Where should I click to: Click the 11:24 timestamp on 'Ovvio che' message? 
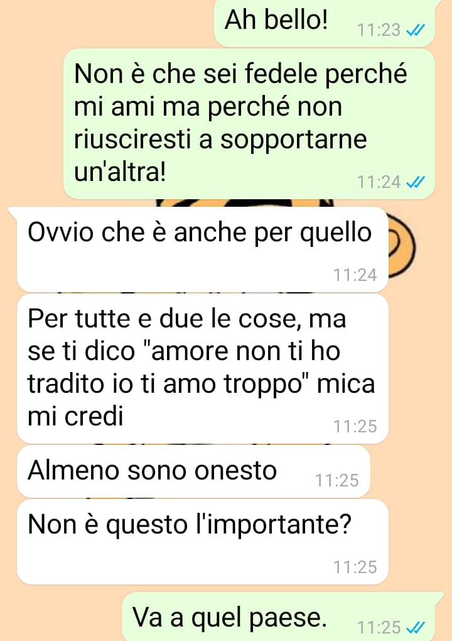click(355, 275)
